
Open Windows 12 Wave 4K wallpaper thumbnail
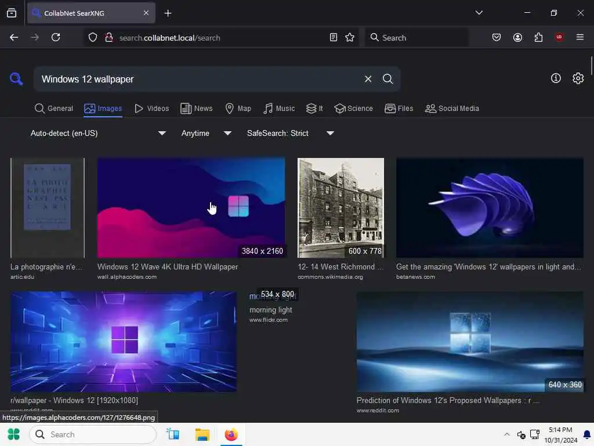click(x=191, y=208)
